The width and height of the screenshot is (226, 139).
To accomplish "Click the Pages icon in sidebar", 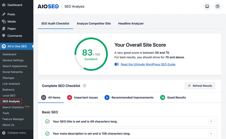I will coord(4,29).
